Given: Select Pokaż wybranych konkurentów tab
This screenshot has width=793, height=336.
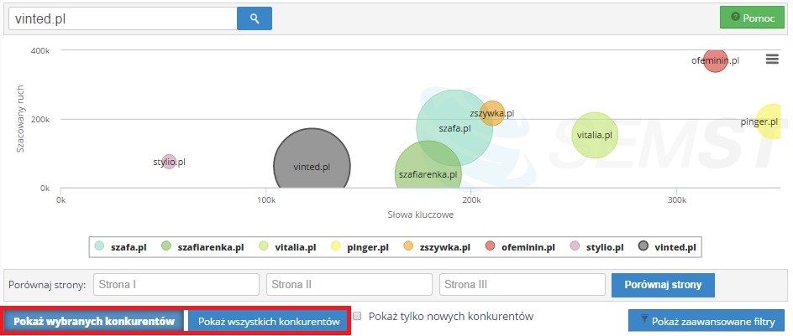Looking at the screenshot, I should tap(94, 322).
